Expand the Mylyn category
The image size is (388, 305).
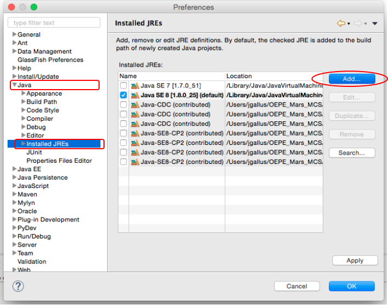tap(14, 202)
